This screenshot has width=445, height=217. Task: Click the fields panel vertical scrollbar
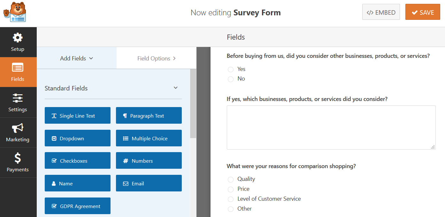[193, 105]
